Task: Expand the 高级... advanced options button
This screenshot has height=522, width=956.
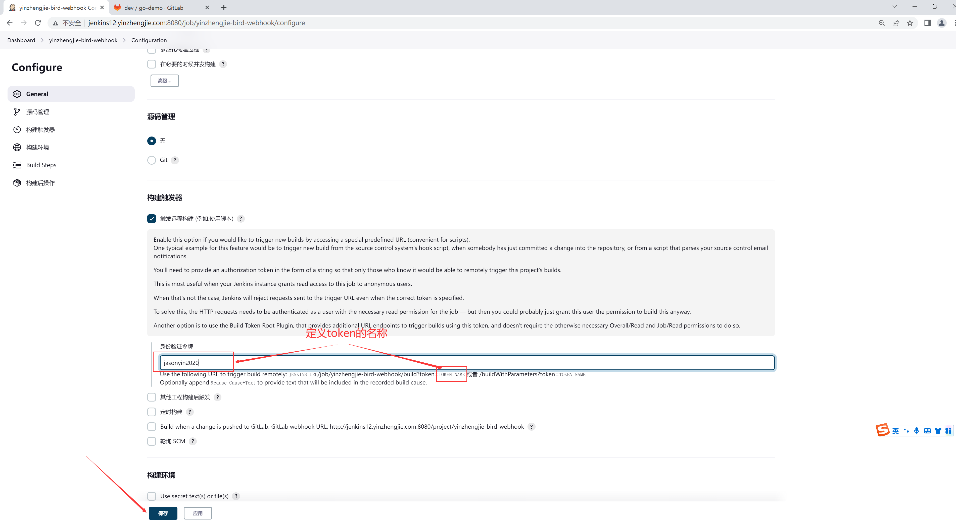Action: pos(164,81)
